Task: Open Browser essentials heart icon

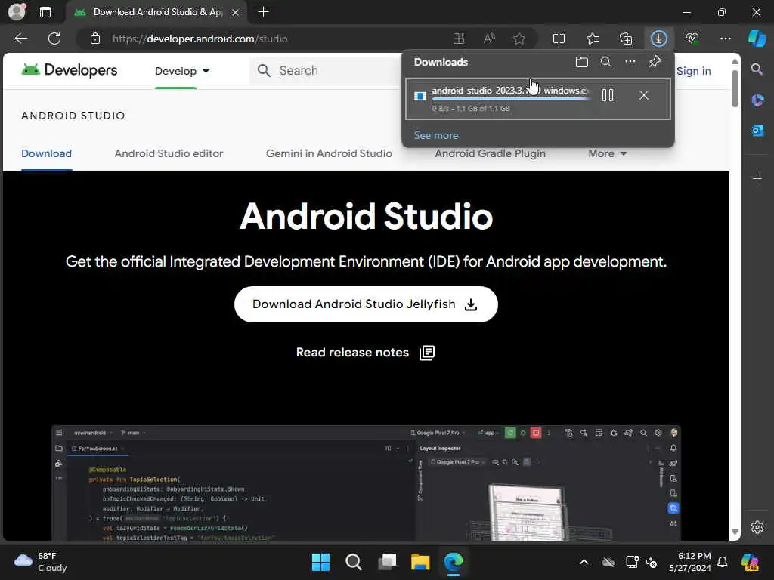Action: (x=692, y=39)
